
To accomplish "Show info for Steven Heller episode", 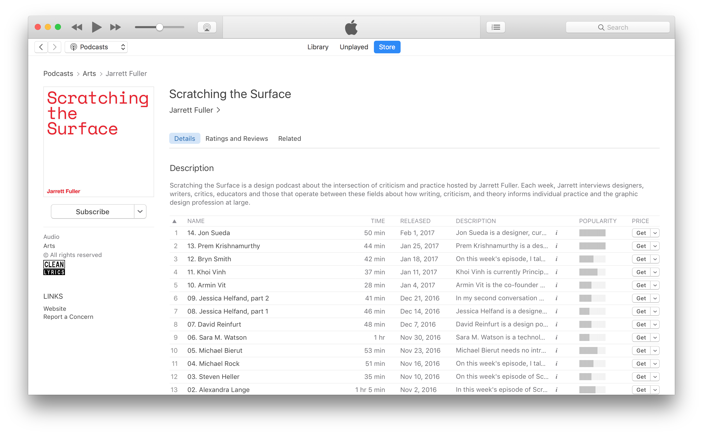I will (x=557, y=377).
